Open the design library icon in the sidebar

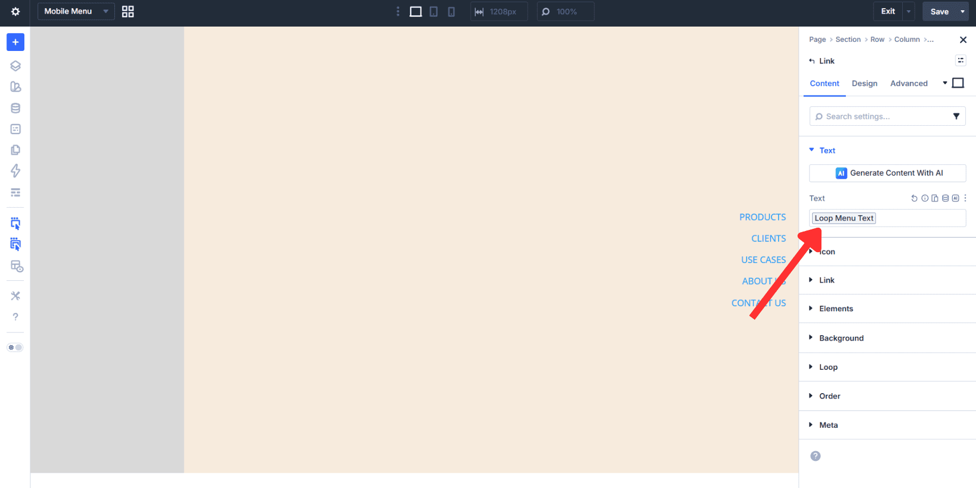15,86
